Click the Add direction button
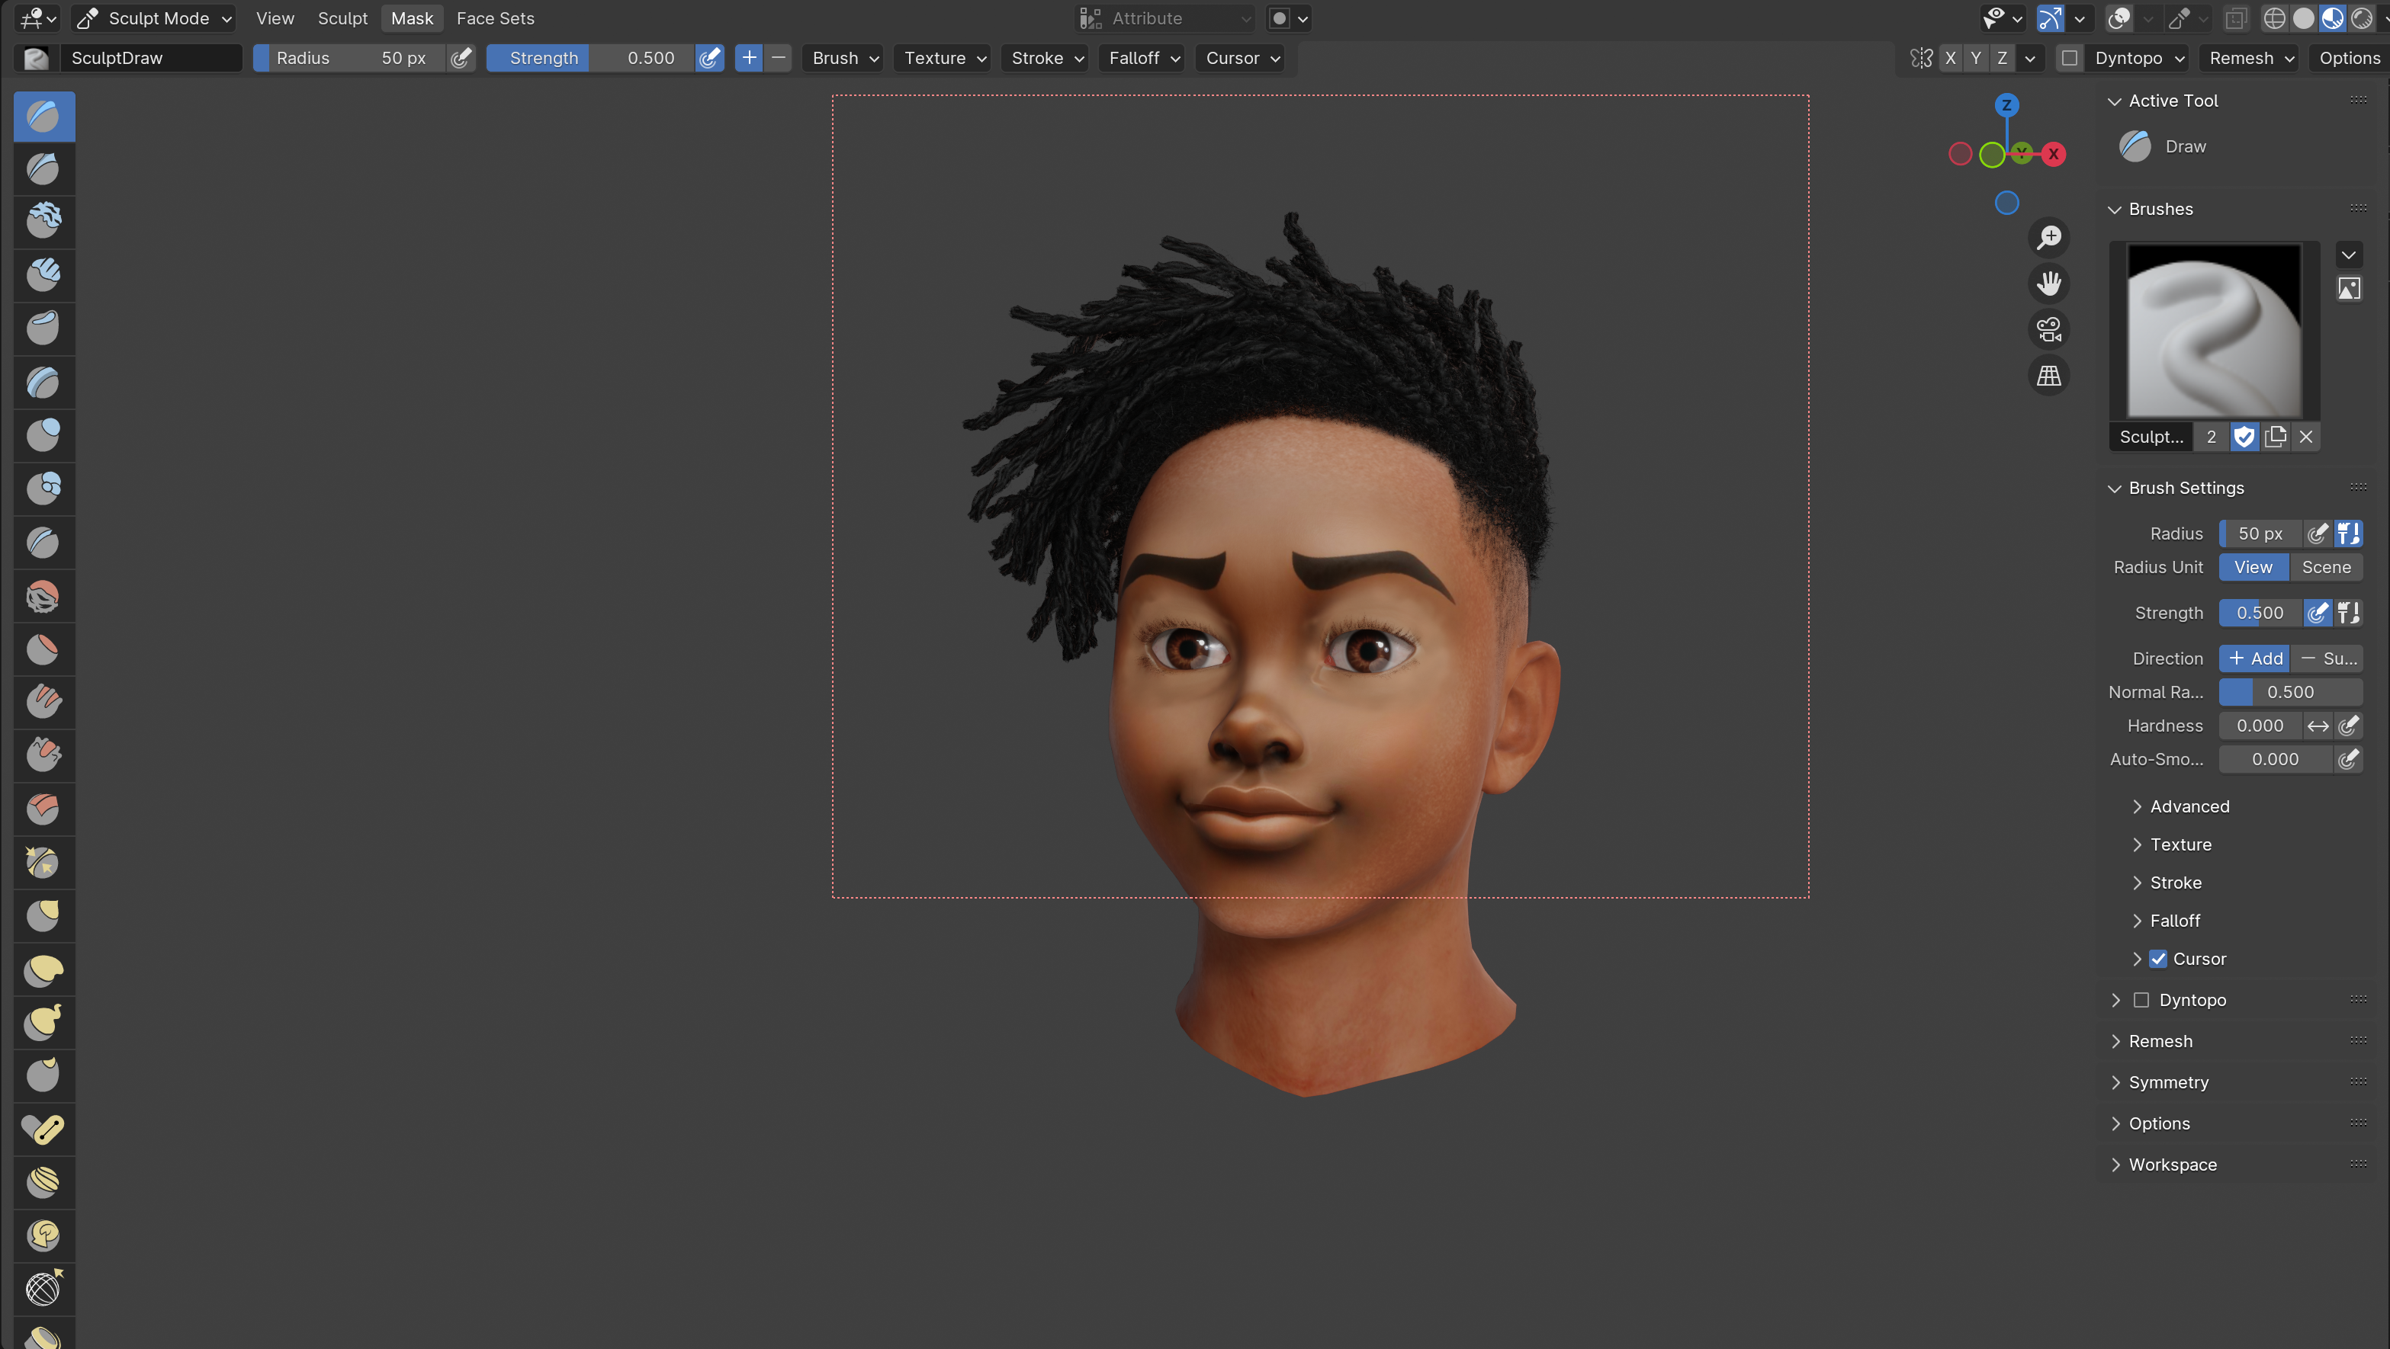 (x=2254, y=658)
